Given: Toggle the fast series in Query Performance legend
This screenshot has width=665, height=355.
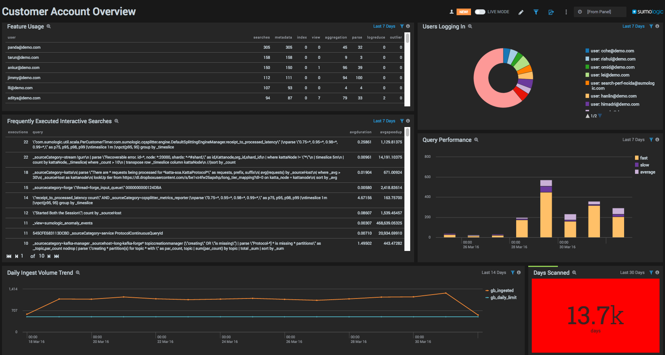Looking at the screenshot, I should pyautogui.click(x=643, y=157).
